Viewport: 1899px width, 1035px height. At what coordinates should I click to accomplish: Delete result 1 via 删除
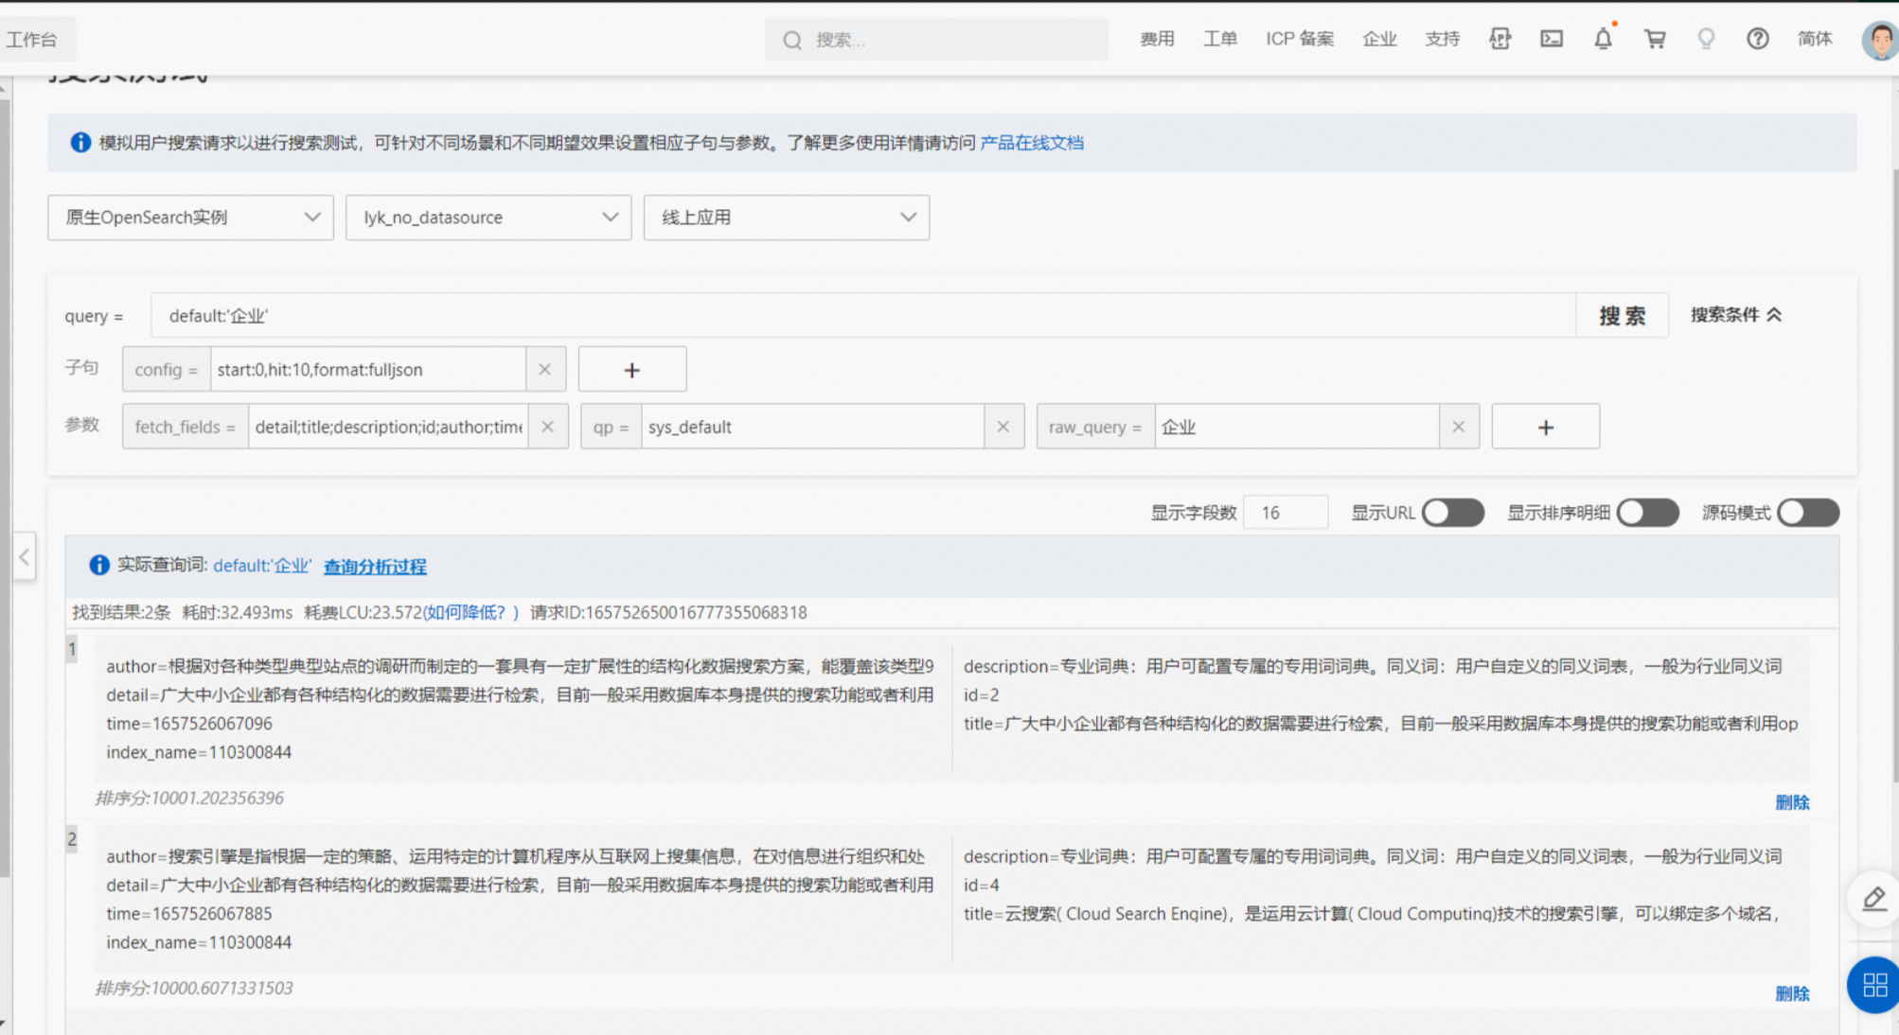[1792, 802]
